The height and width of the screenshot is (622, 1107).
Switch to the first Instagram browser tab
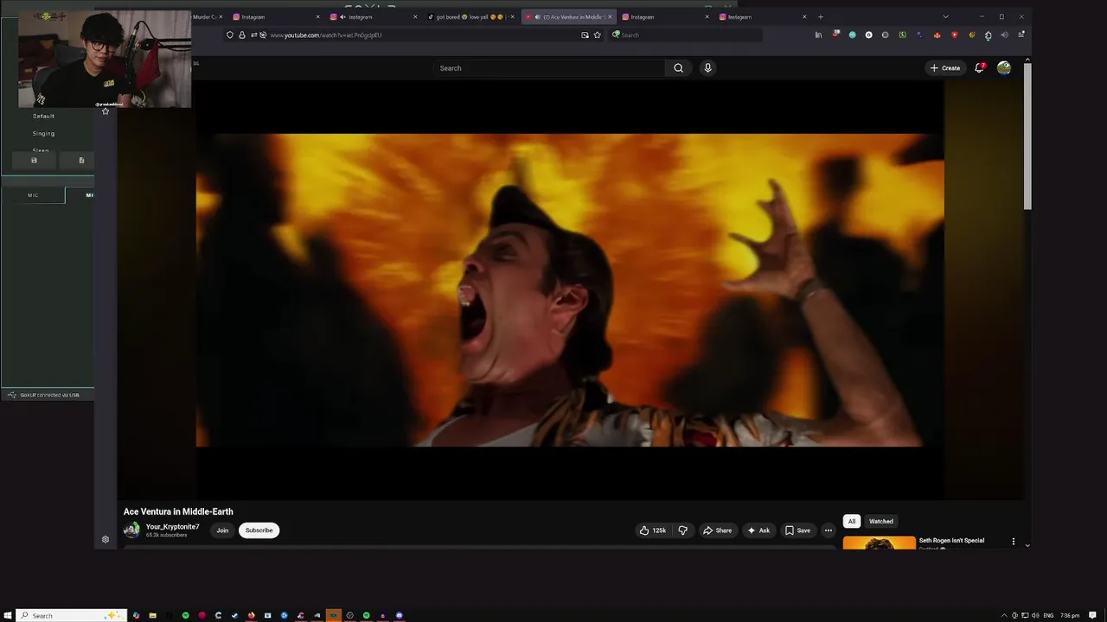(275, 16)
